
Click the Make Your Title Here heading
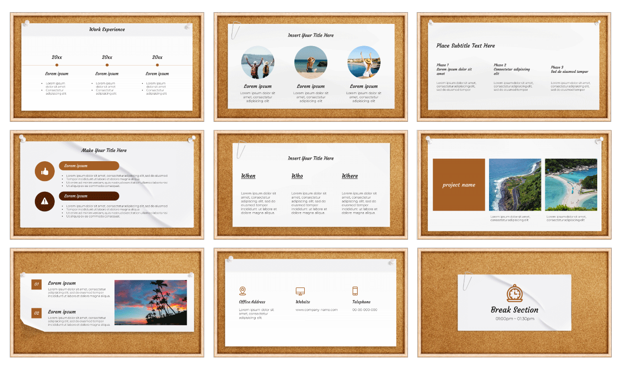click(x=104, y=150)
